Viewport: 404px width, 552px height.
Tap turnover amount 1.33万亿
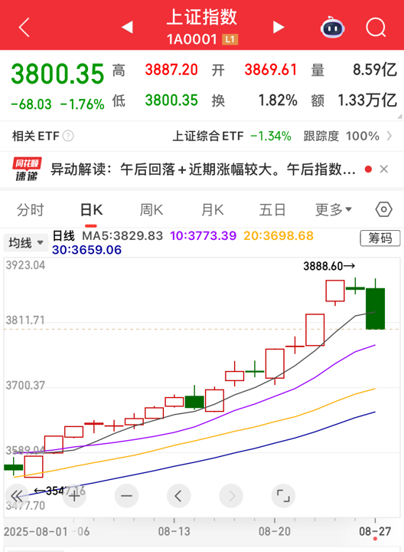pyautogui.click(x=367, y=100)
